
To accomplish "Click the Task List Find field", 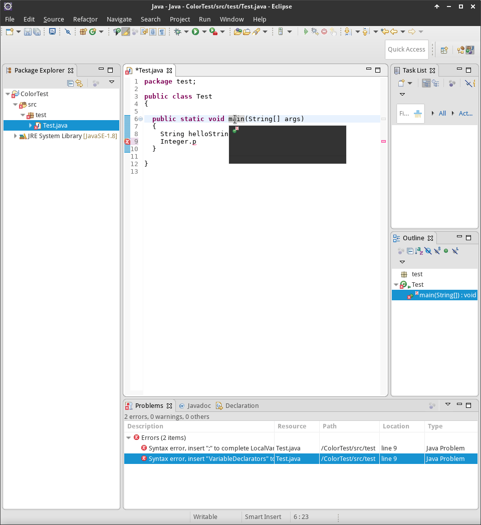I will point(410,114).
